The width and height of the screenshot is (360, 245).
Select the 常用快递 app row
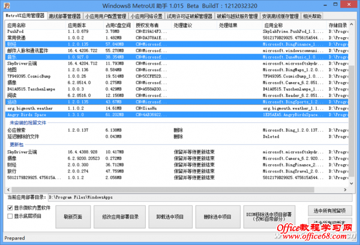(177, 38)
